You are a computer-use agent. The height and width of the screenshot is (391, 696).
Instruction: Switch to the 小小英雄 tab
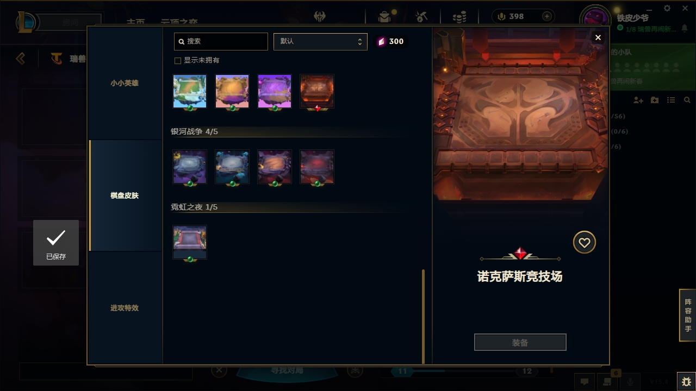click(125, 84)
